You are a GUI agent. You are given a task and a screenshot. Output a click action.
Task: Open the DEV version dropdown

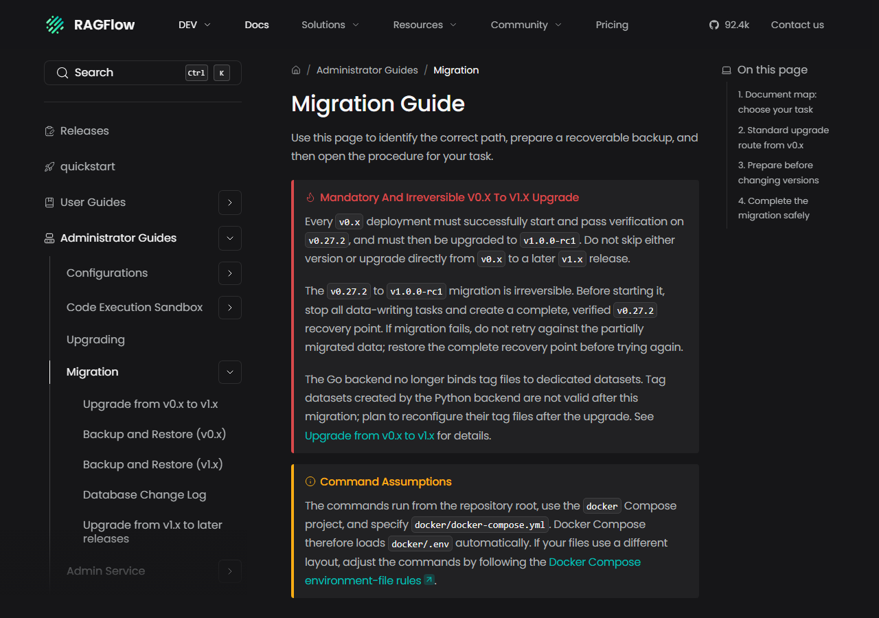tap(194, 25)
